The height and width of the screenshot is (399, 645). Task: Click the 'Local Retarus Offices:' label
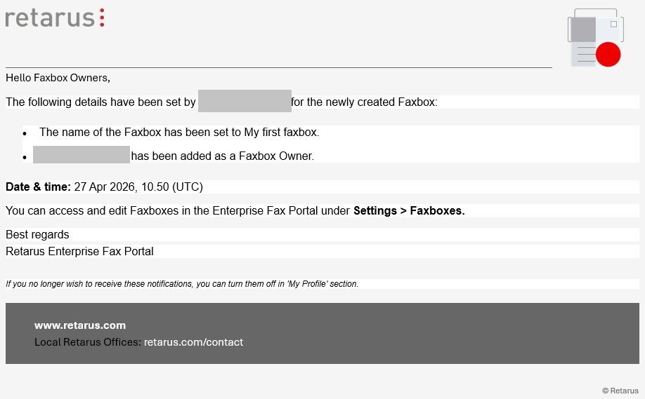[88, 342]
